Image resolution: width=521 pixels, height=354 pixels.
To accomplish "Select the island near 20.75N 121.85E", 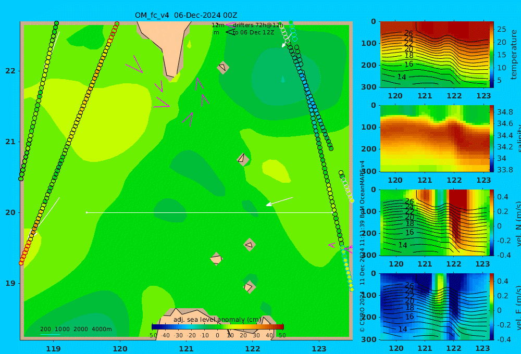I will pyautogui.click(x=243, y=159).
